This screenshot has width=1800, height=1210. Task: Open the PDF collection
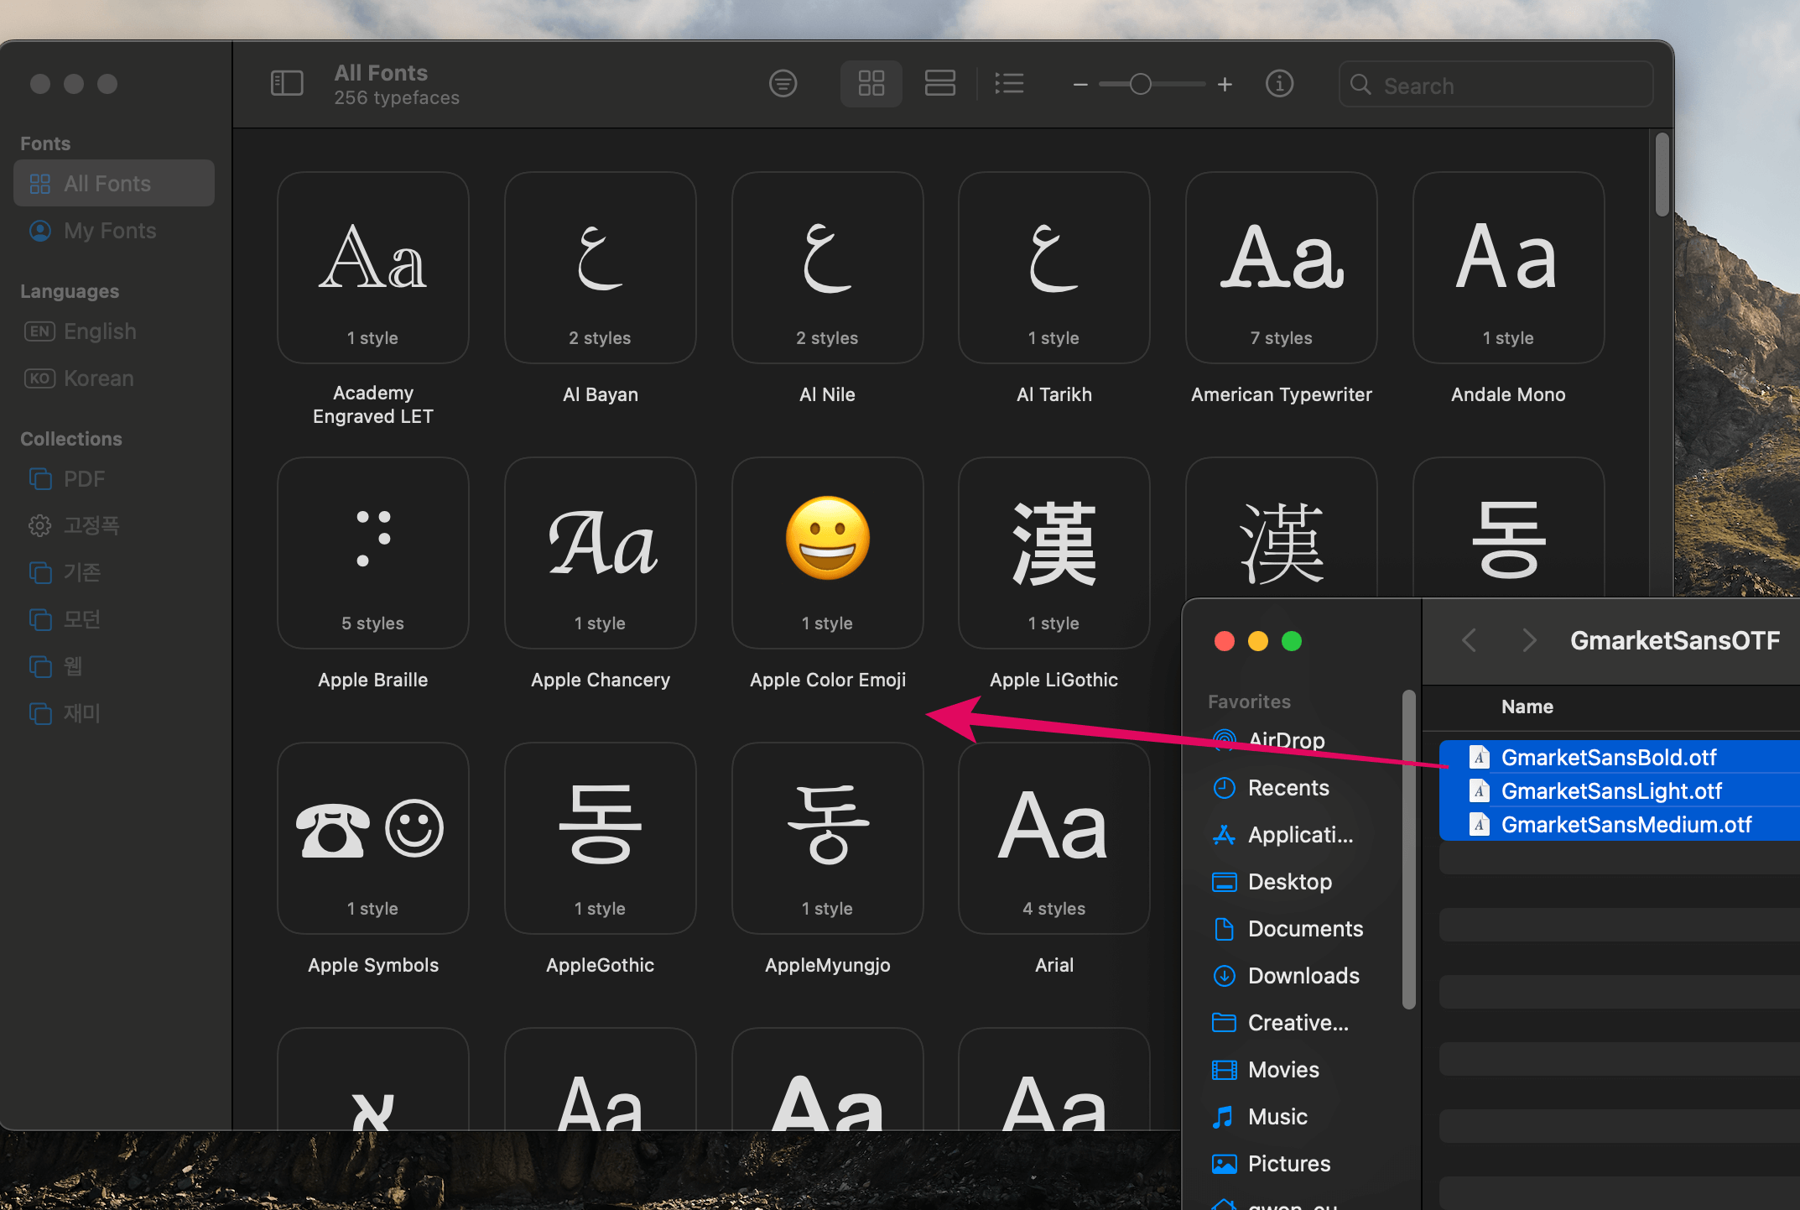[84, 479]
